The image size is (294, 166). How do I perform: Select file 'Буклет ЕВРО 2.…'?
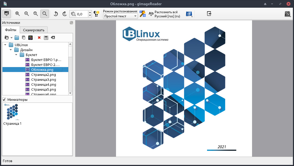35,65
